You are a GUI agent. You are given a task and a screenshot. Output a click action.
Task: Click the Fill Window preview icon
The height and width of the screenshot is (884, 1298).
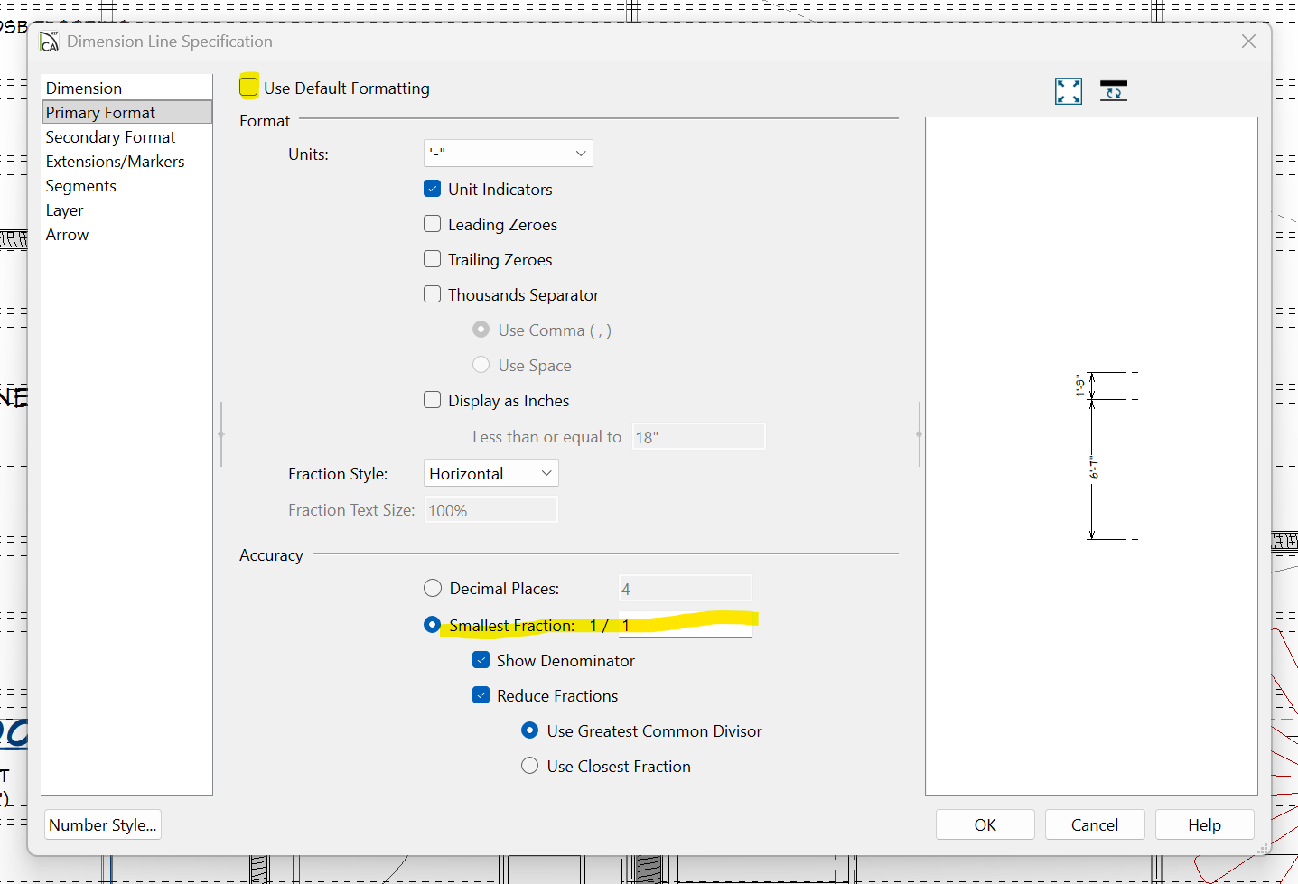click(x=1069, y=91)
